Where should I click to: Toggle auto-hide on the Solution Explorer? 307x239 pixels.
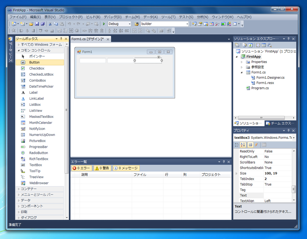point(288,38)
